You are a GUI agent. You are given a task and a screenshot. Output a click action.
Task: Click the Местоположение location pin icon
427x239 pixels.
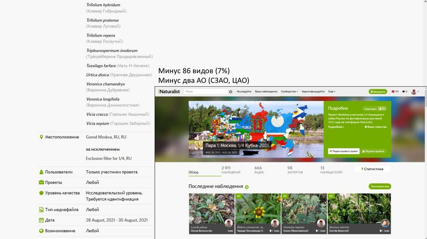click(41, 137)
